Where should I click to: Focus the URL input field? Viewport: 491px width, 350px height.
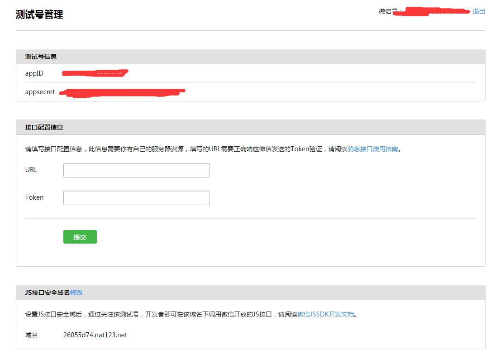coord(136,170)
